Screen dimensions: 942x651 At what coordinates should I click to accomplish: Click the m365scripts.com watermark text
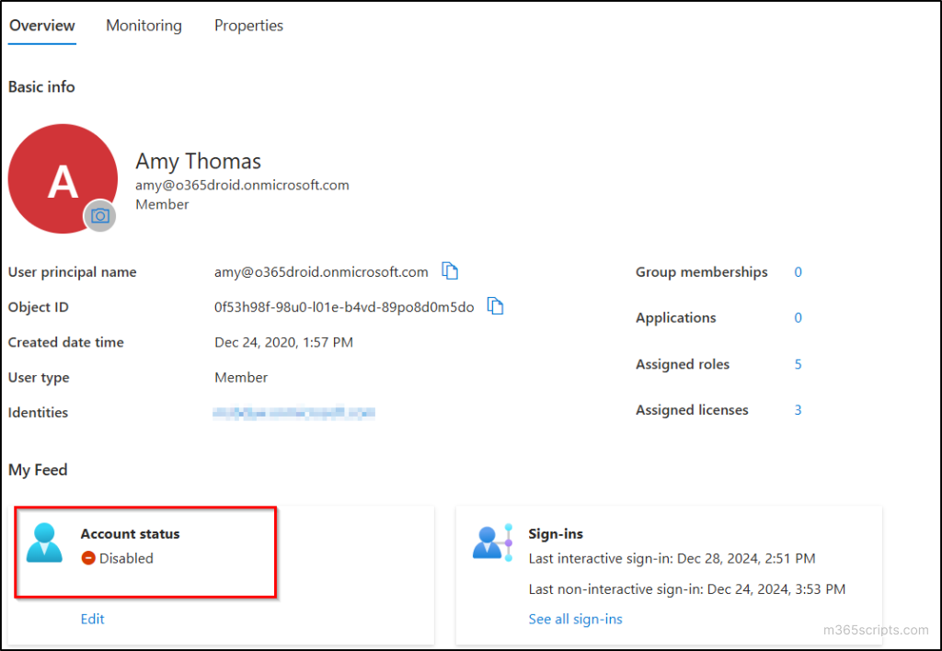tap(876, 630)
